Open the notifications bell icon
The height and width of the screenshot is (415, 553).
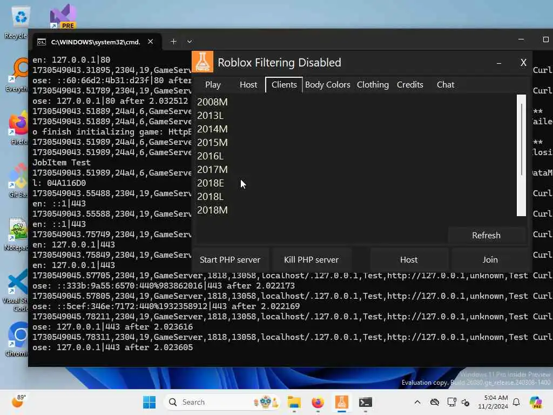pyautogui.click(x=516, y=402)
